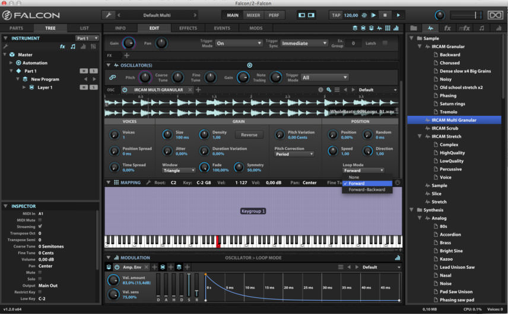
Task: Mute Layer 1 with the M button
Action: tap(84, 87)
